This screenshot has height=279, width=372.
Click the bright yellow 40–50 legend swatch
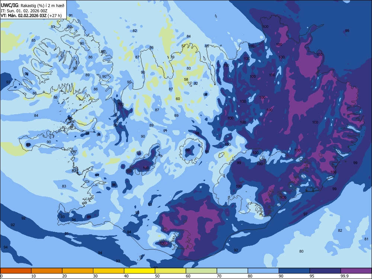(x=139, y=271)
